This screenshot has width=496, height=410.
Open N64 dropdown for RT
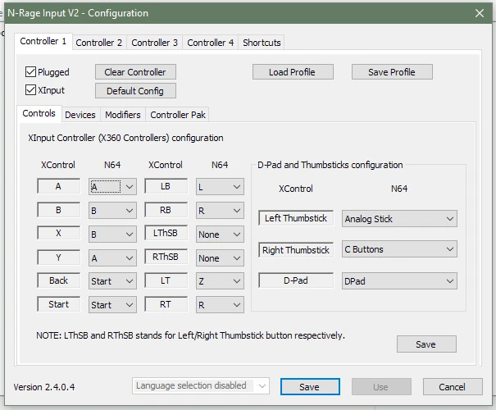point(220,305)
